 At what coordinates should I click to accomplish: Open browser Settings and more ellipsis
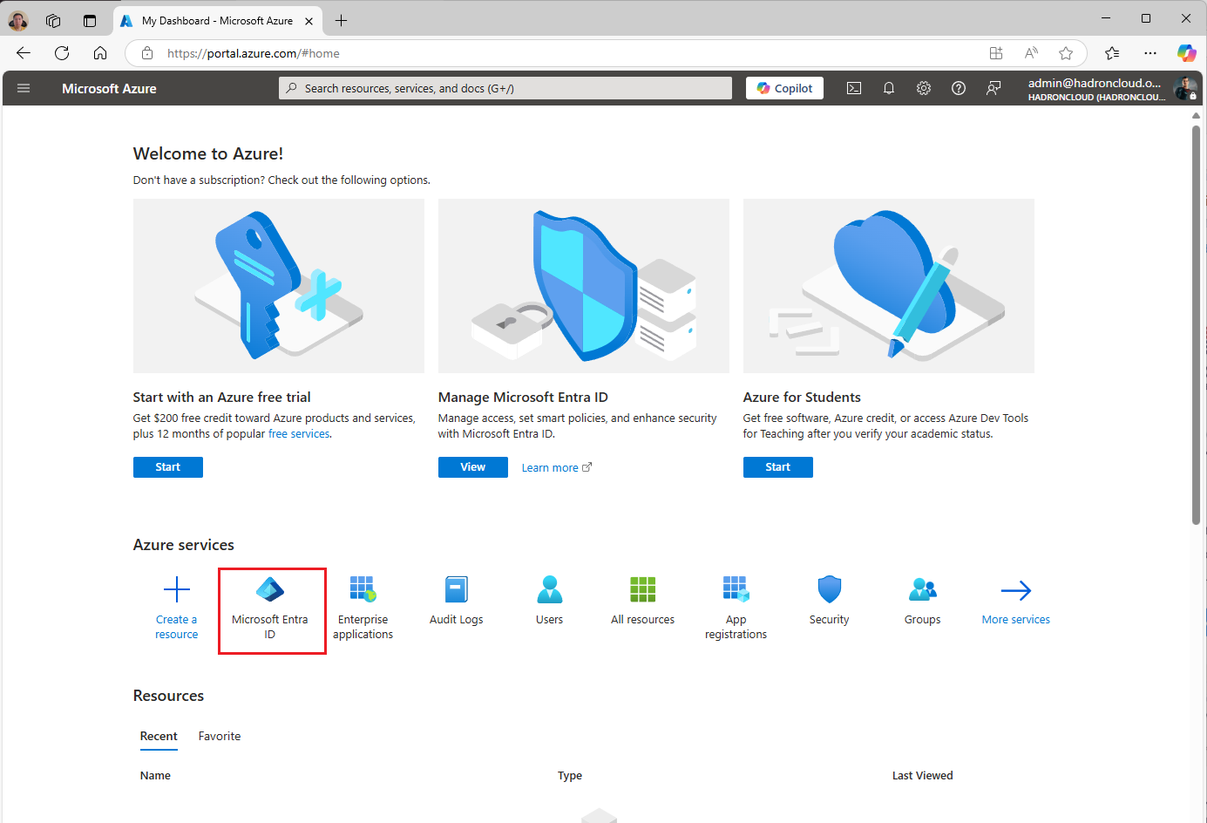[1150, 53]
